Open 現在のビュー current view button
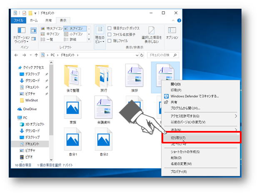Image resolution: width=259 pixels, height=195 pixels. click(x=100, y=35)
